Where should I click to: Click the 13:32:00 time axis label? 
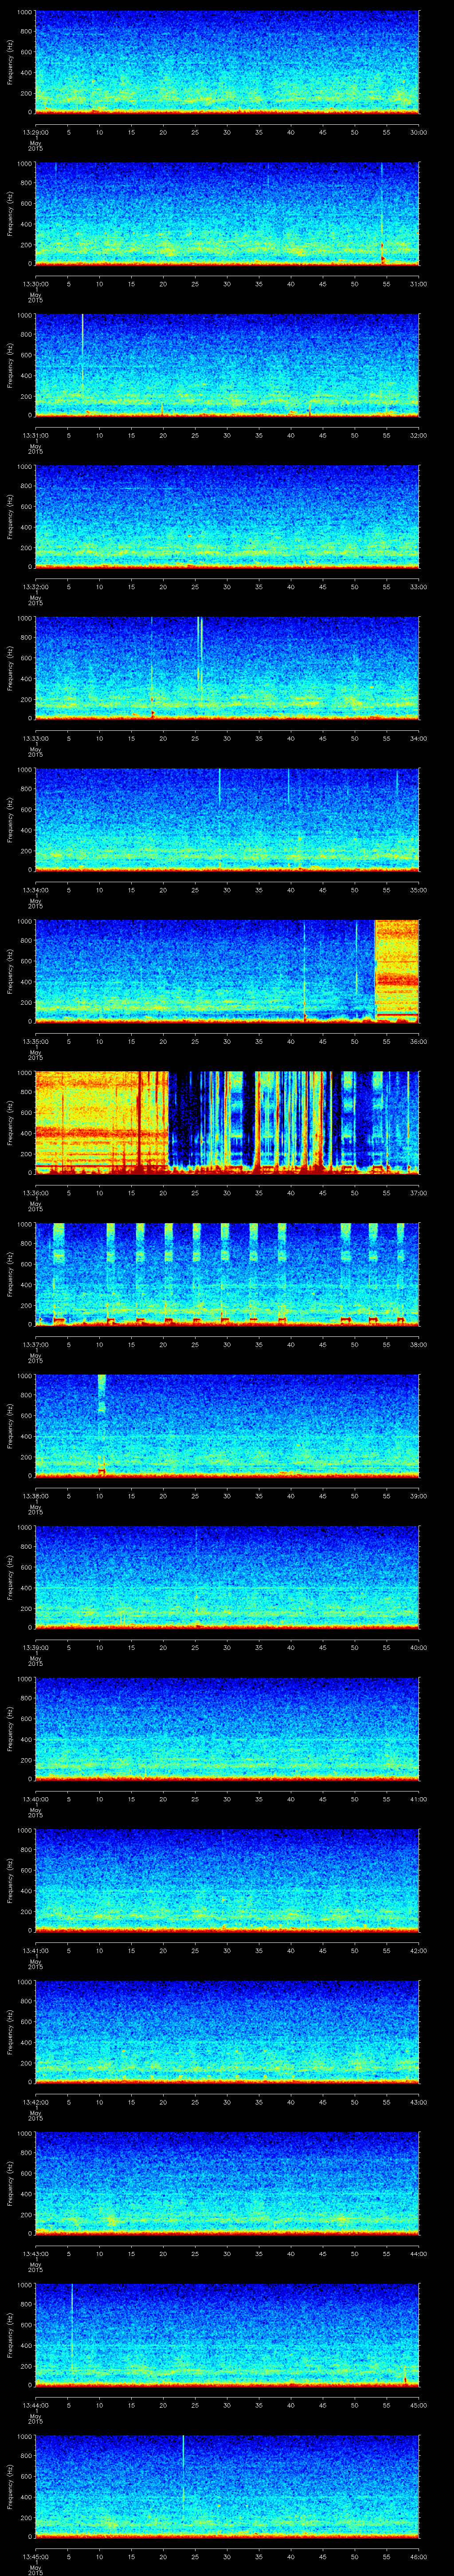(35, 586)
